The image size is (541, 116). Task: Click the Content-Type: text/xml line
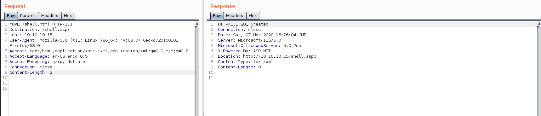click(246, 62)
